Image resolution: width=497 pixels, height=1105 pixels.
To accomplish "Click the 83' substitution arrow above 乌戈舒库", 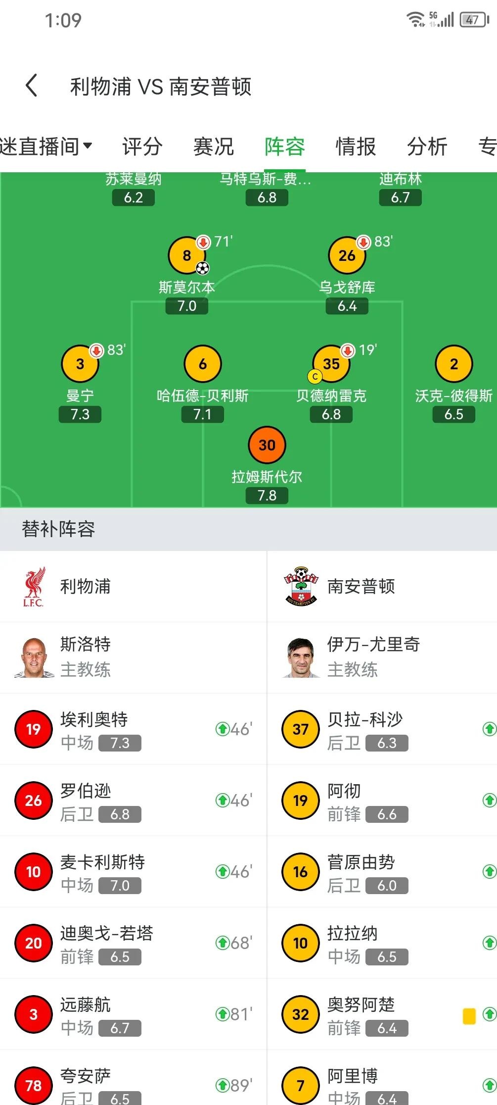I will pos(363,243).
